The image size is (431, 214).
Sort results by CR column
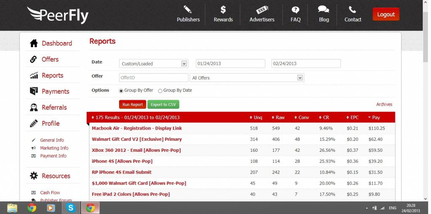coord(324,118)
